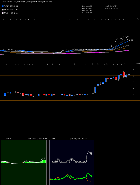Click the white DOW MT legend swatch
The image size is (140, 185).
pyautogui.click(x=3, y=10)
